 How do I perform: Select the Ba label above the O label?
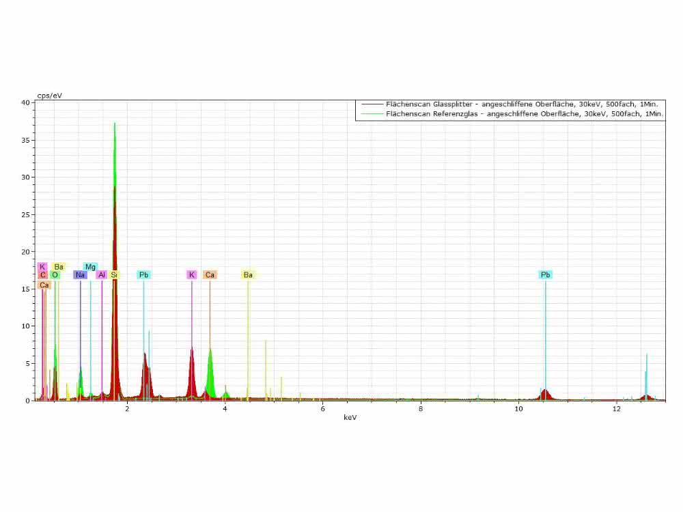pyautogui.click(x=58, y=266)
